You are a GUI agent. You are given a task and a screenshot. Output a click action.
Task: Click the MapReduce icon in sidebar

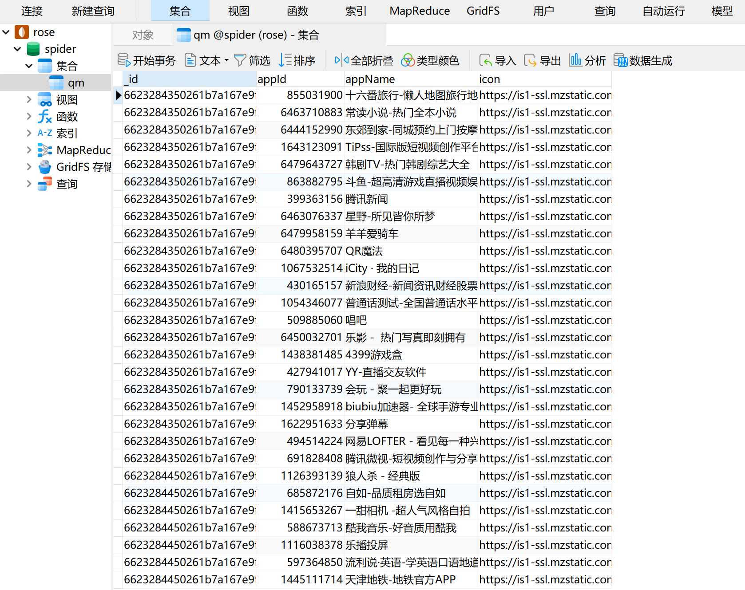point(45,150)
